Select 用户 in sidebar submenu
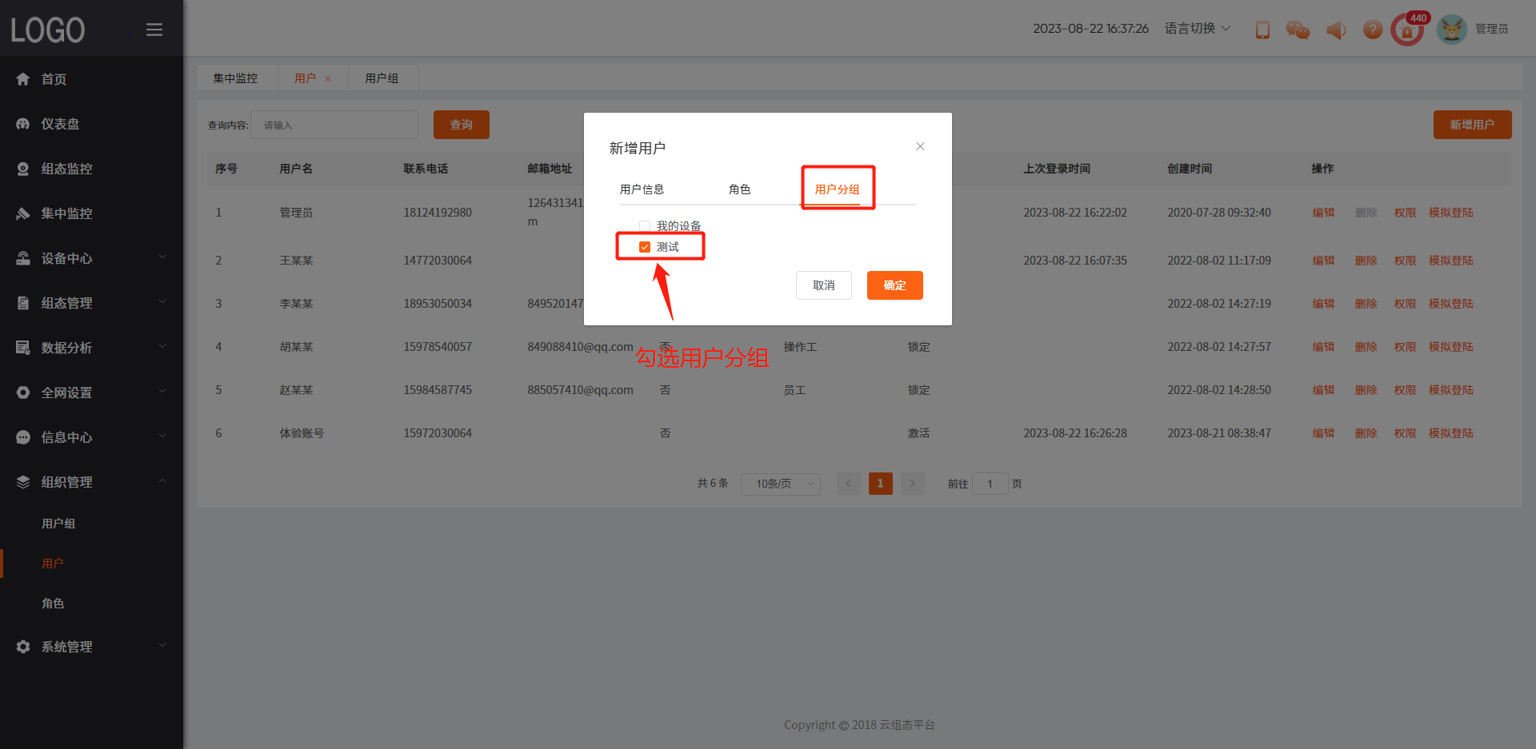The height and width of the screenshot is (749, 1536). click(53, 564)
